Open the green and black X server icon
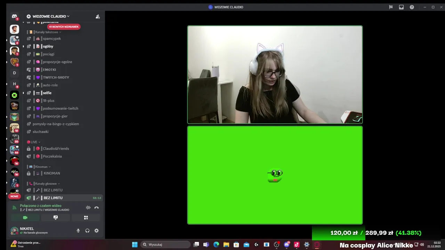Image resolution: width=445 pixels, height=250 pixels. click(x=14, y=95)
